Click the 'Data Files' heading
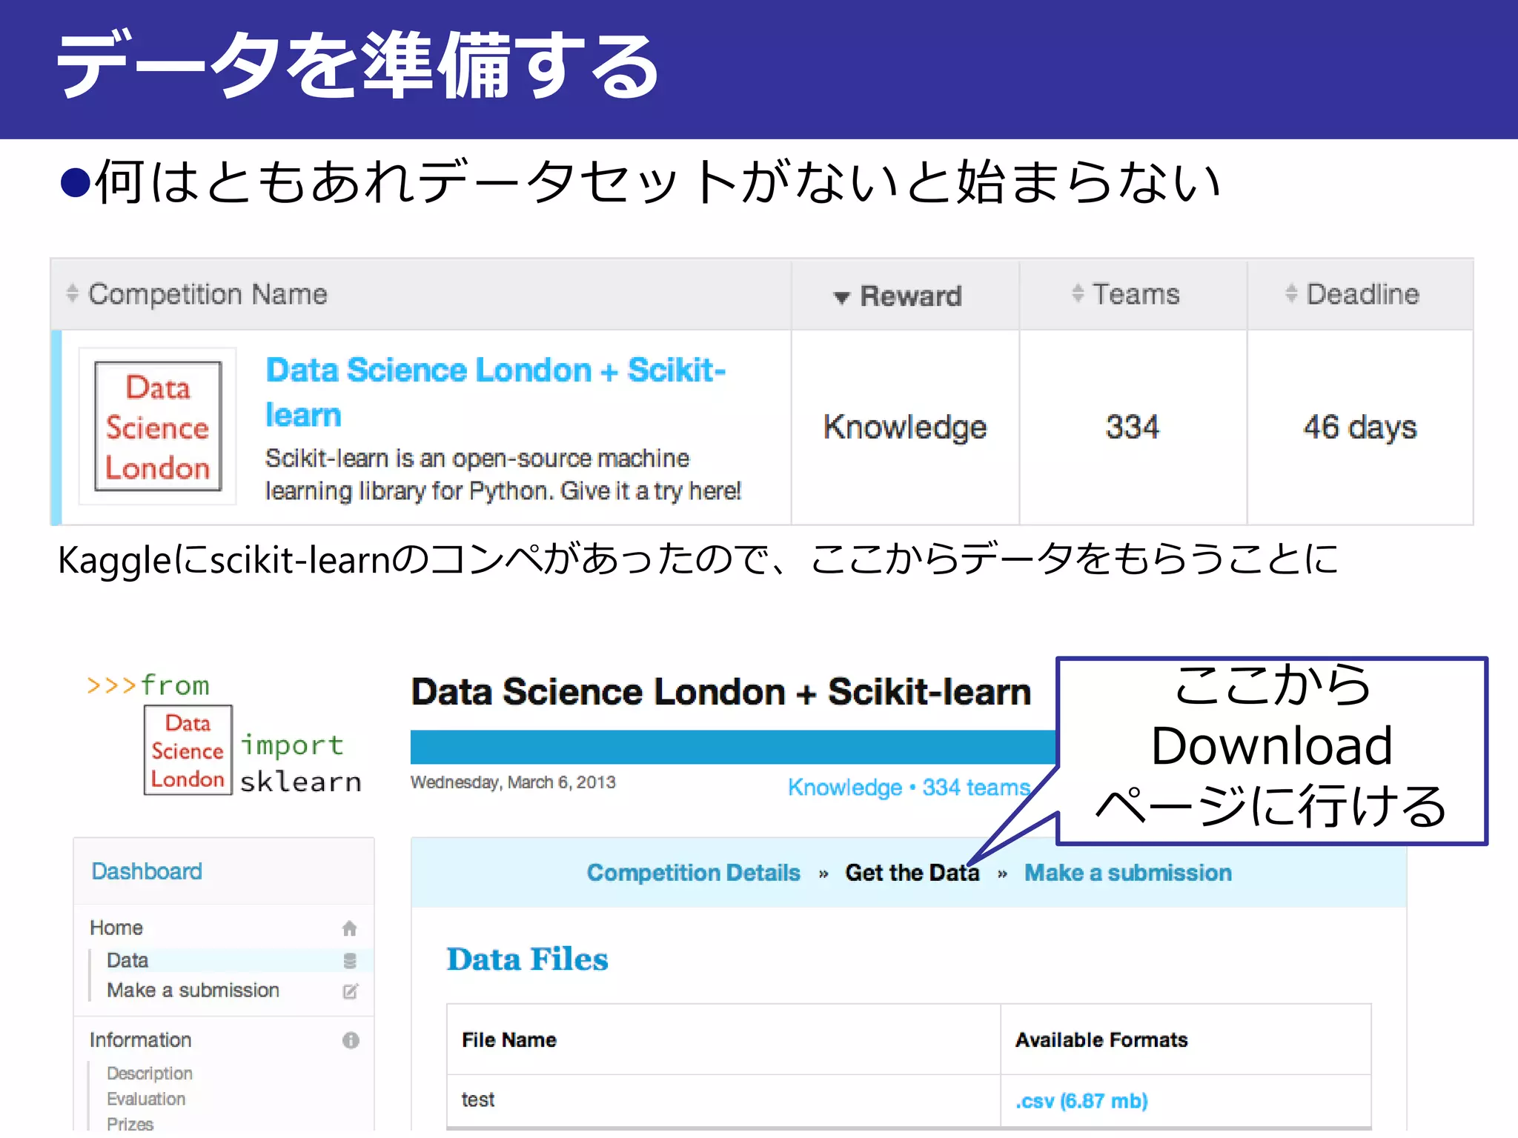The image size is (1518, 1138). tap(527, 959)
